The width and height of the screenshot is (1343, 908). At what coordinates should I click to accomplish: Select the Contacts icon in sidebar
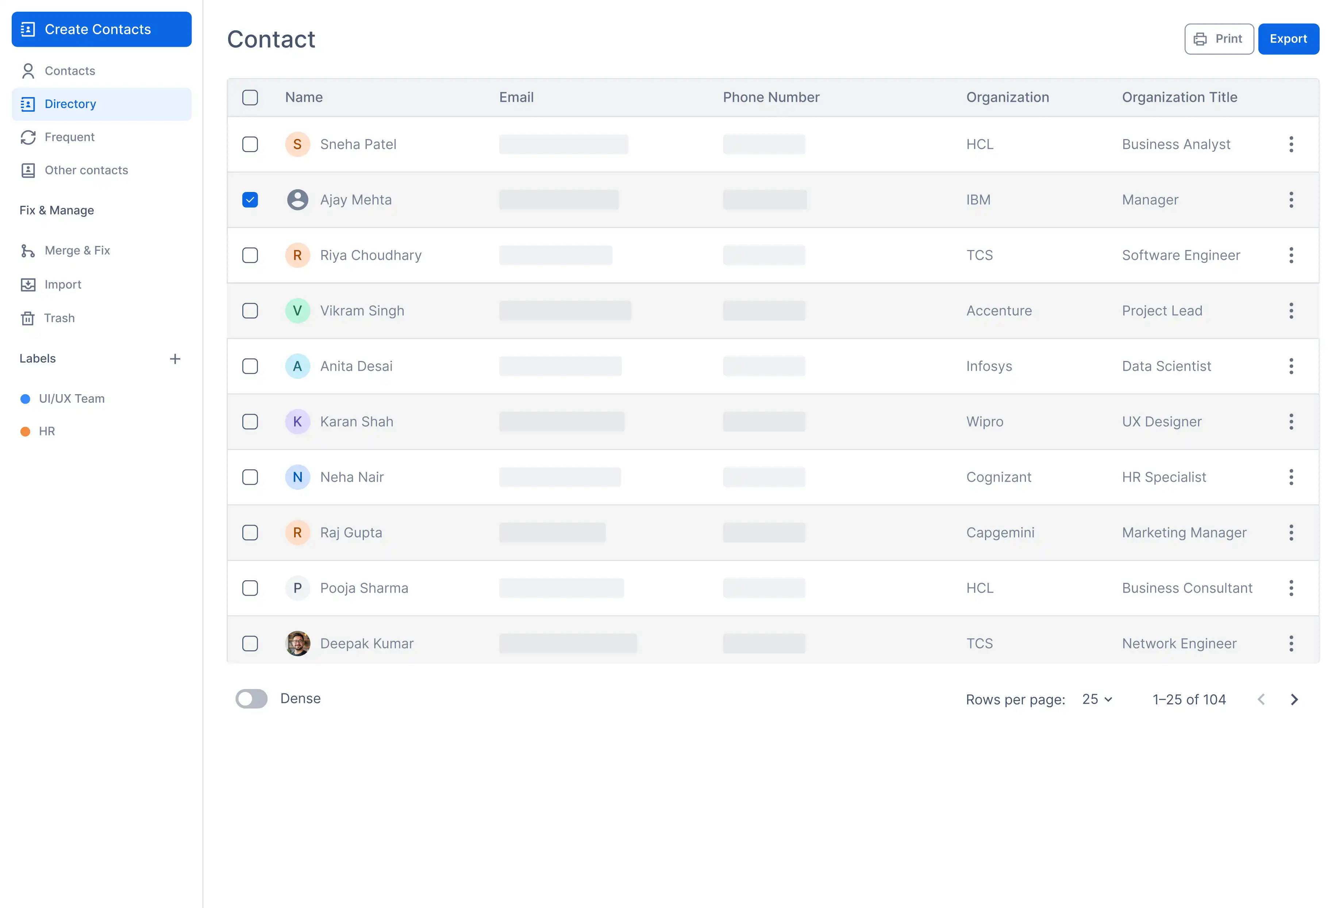pos(28,70)
